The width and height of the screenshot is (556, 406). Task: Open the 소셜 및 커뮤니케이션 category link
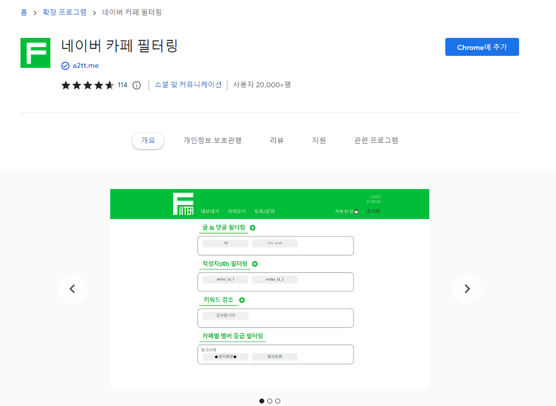[x=188, y=85]
